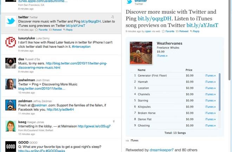Click the "Price" column header

[x=189, y=70]
